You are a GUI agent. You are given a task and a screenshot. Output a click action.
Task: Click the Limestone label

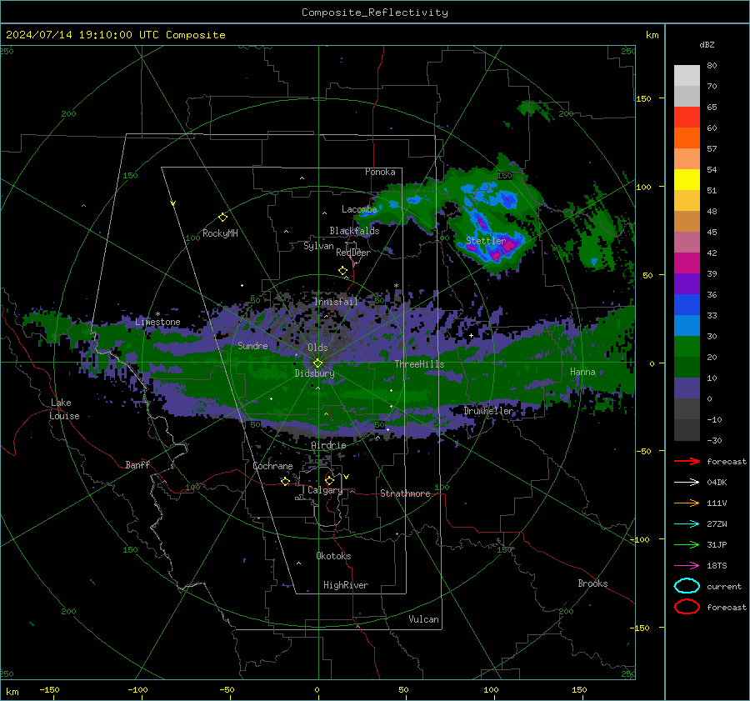click(157, 322)
